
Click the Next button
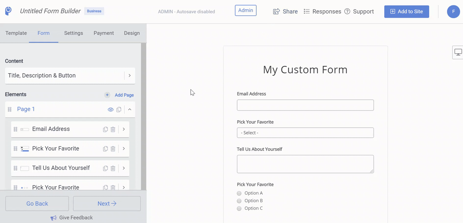point(107,203)
